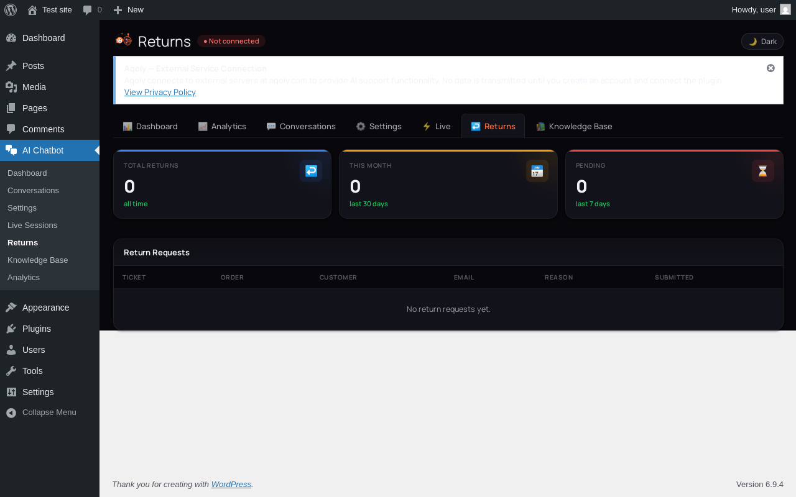Click the Not connected status badge
Viewport: 796px width, 497px height.
point(231,41)
